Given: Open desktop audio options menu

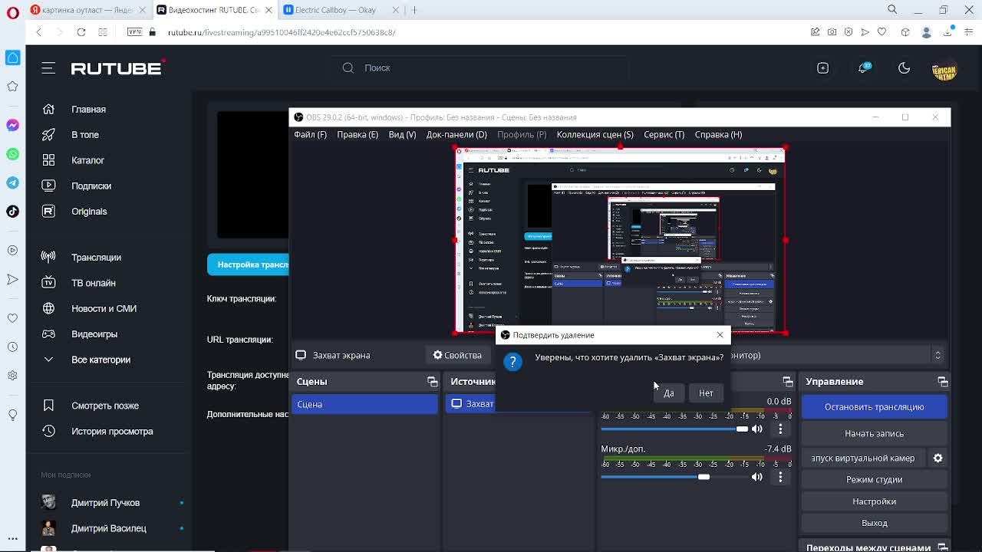Looking at the screenshot, I should click(x=780, y=429).
